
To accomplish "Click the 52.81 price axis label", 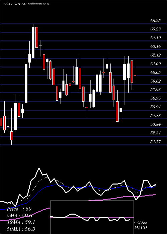I will click(156, 133).
